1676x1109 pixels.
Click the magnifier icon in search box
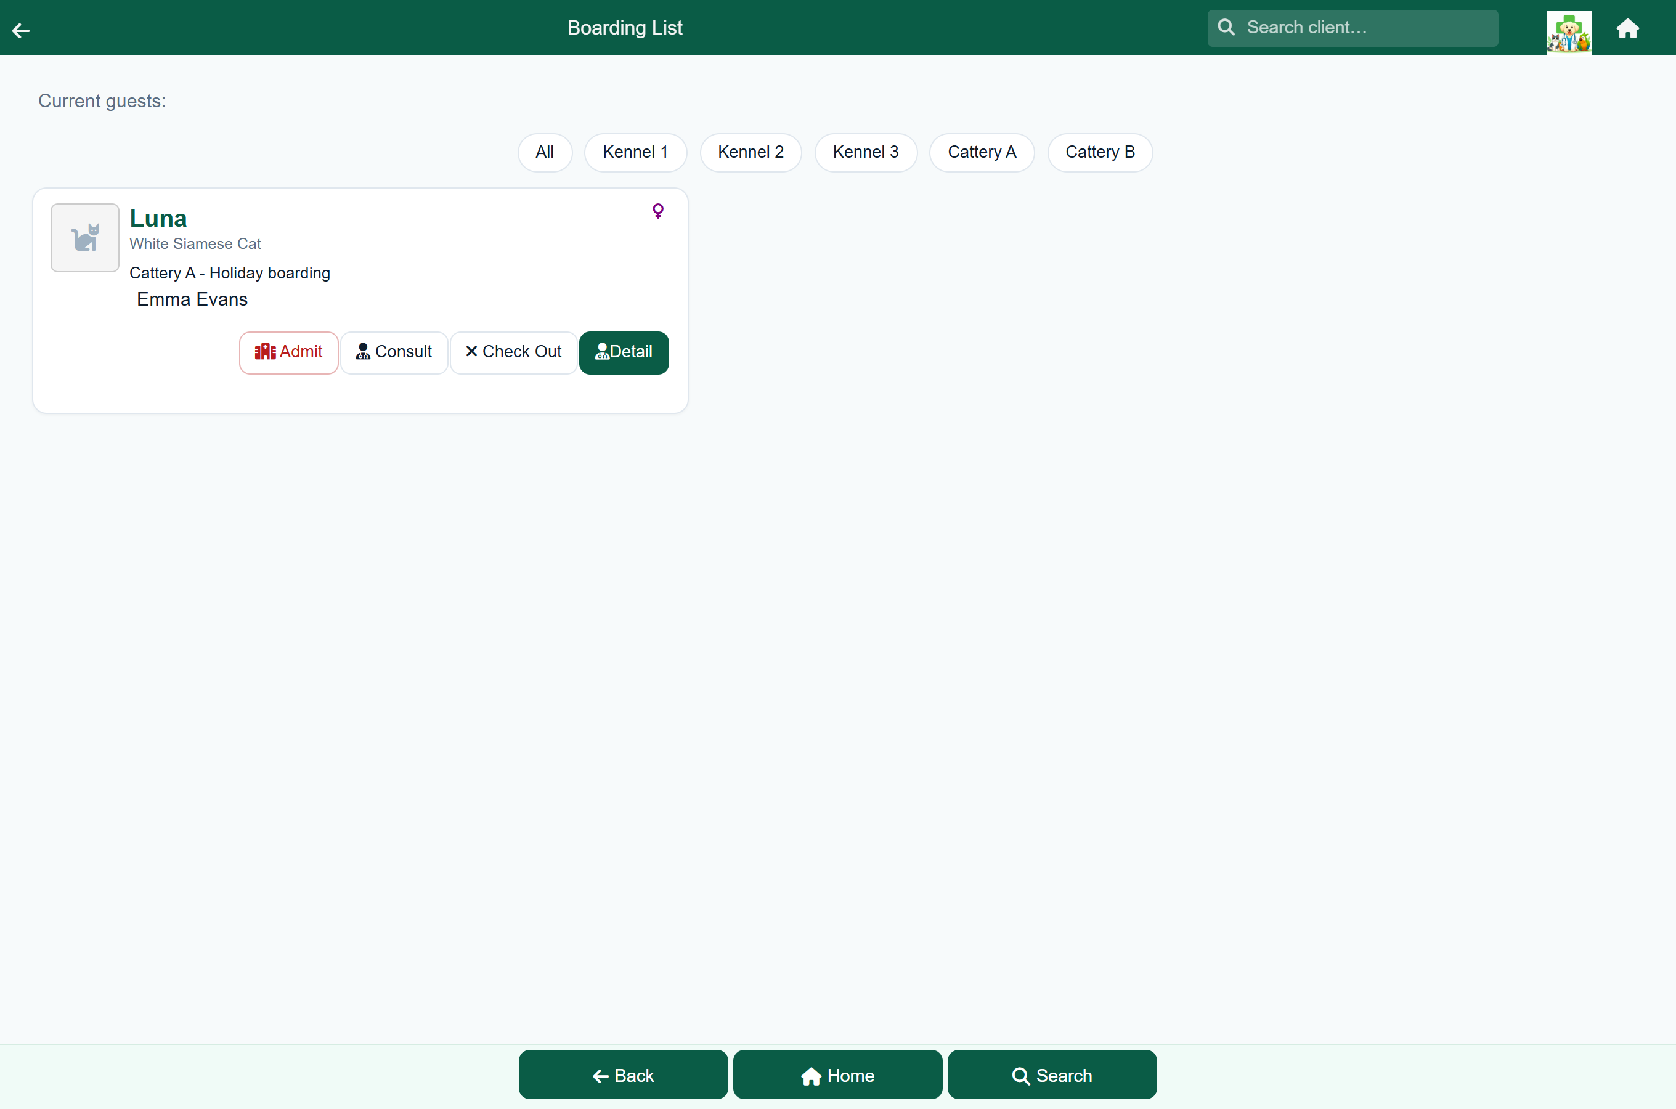point(1226,28)
